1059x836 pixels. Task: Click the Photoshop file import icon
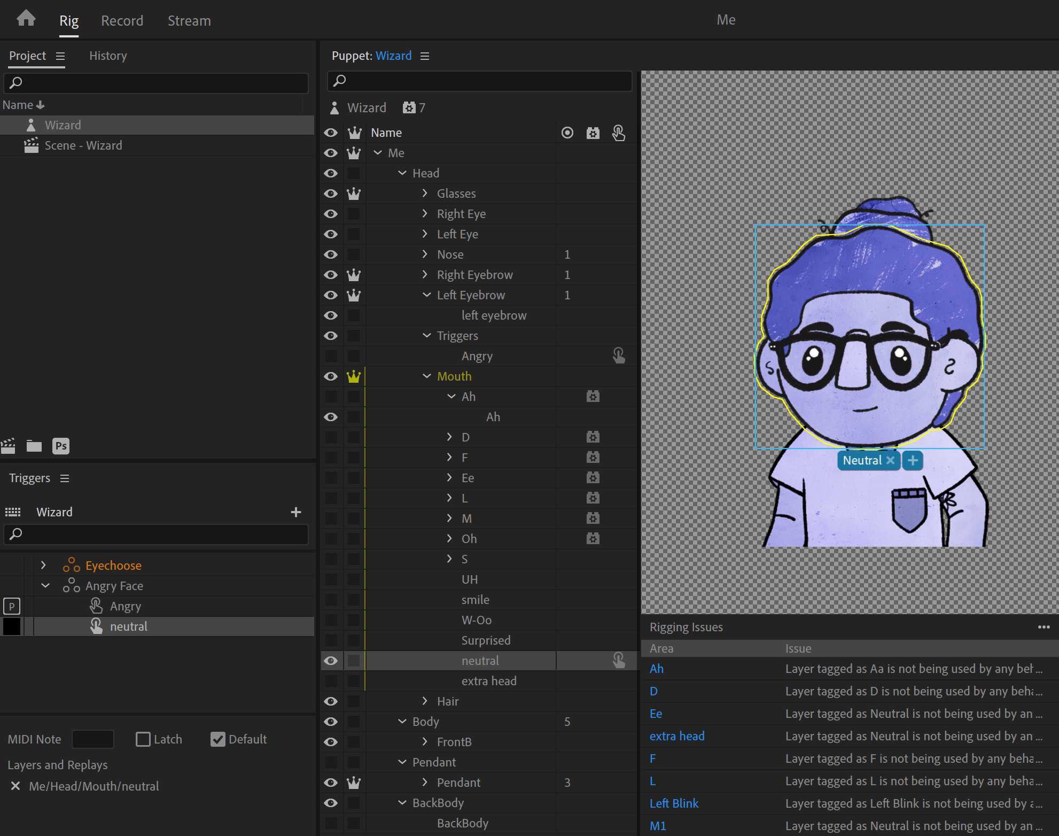tap(61, 446)
